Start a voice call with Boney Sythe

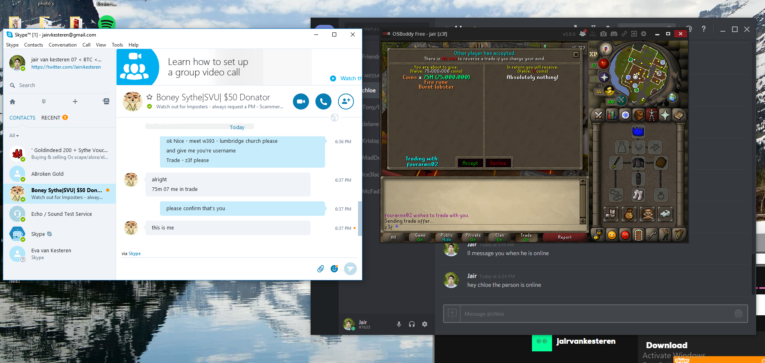(x=323, y=101)
